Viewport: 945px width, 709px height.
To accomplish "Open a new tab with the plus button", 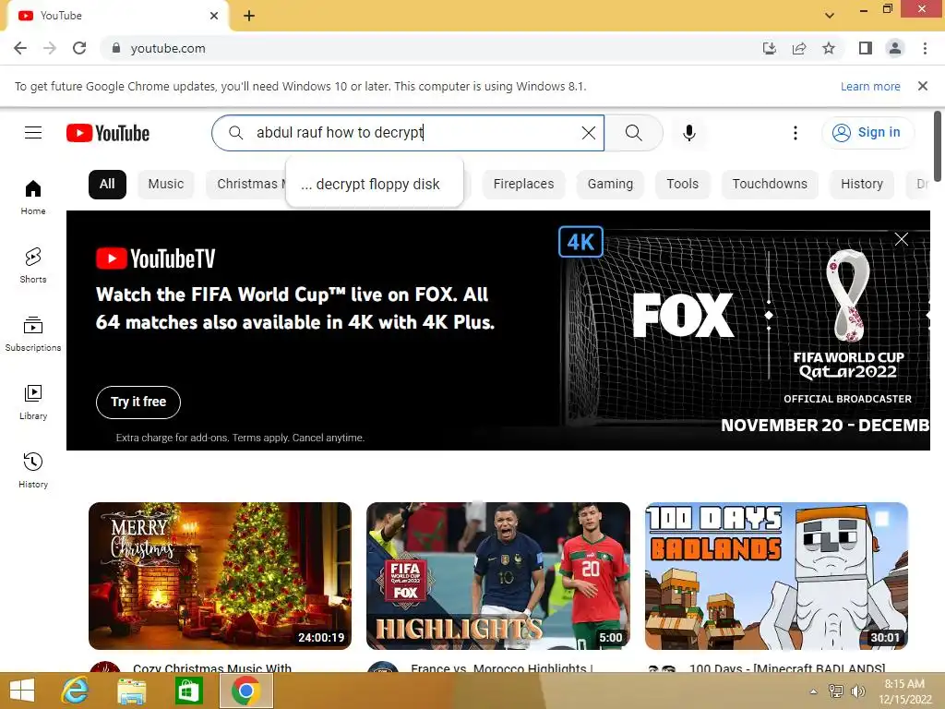I will coord(249,16).
